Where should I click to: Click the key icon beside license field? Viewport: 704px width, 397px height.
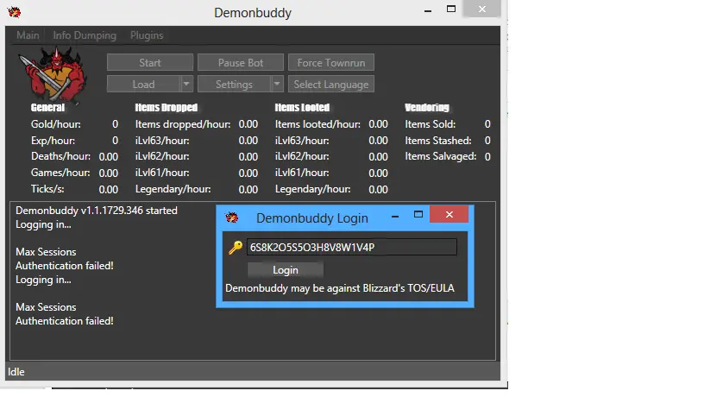tap(235, 248)
